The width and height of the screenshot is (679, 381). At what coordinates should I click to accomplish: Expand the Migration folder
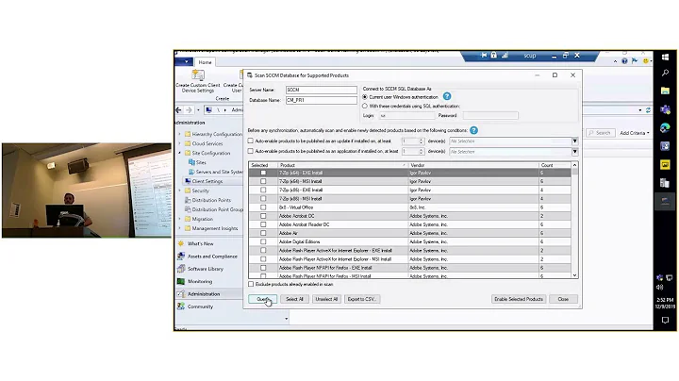coord(180,219)
